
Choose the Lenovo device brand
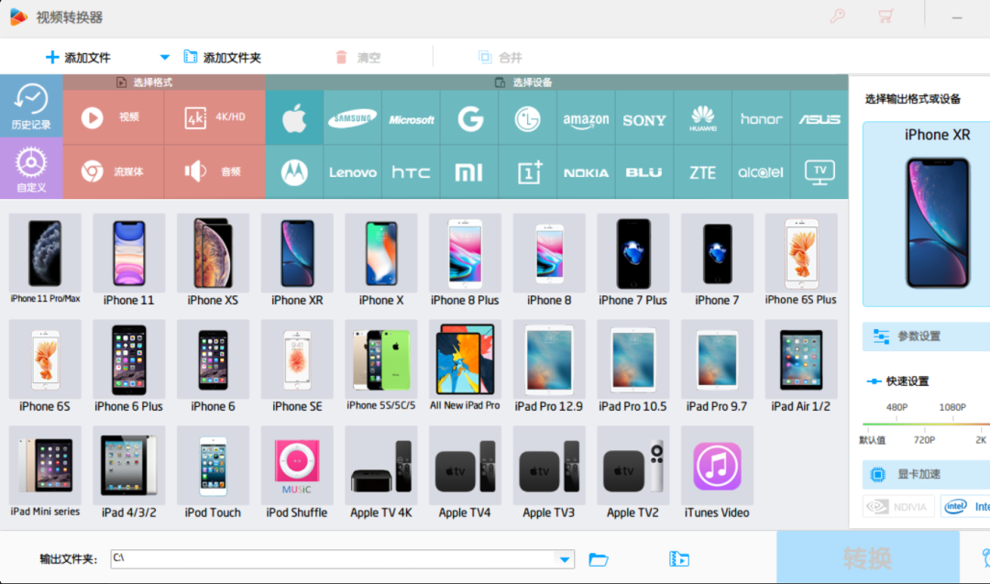(x=352, y=171)
